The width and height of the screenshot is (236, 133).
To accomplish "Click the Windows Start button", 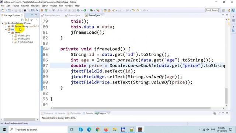I will click(4, 130).
